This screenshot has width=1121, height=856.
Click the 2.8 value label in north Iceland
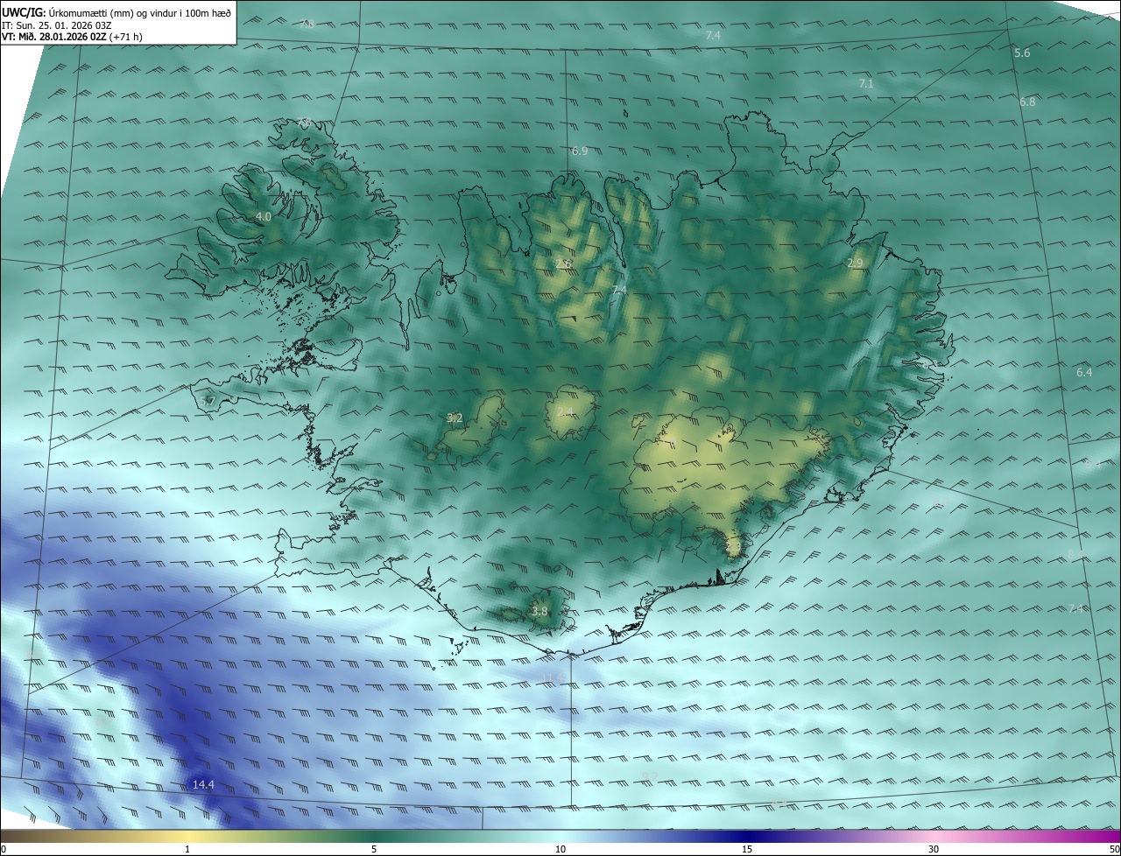coord(564,263)
